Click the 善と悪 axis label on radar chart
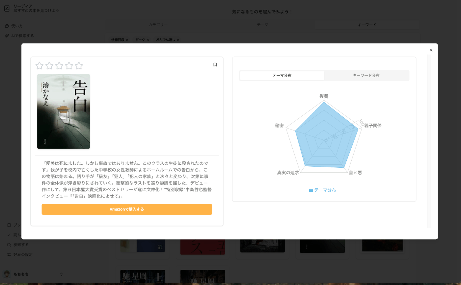 (x=355, y=173)
